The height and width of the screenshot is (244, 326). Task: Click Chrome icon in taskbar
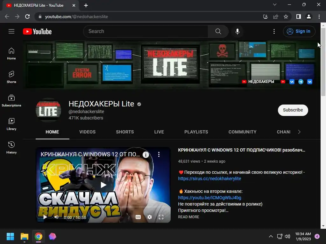[x=39, y=236]
